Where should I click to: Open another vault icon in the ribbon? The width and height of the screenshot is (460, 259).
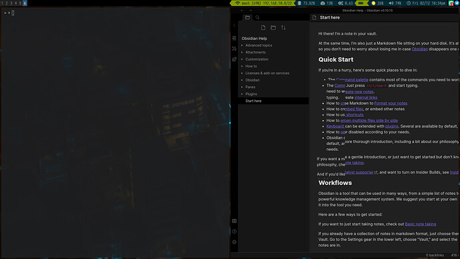click(x=234, y=221)
